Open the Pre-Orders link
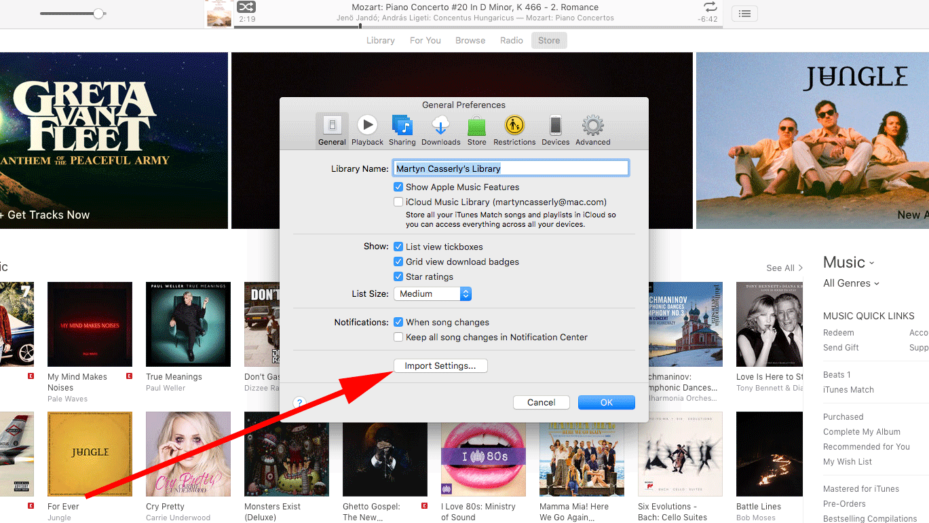Viewport: 929px width, 523px height. coord(844,504)
